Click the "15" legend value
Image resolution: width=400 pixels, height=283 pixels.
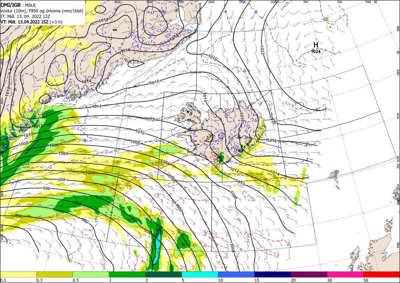tap(257, 280)
